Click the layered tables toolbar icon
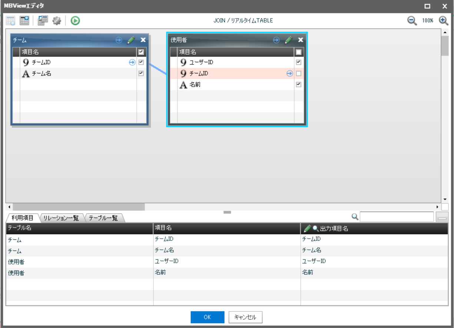Viewport: 454px width, 328px height. click(x=43, y=21)
